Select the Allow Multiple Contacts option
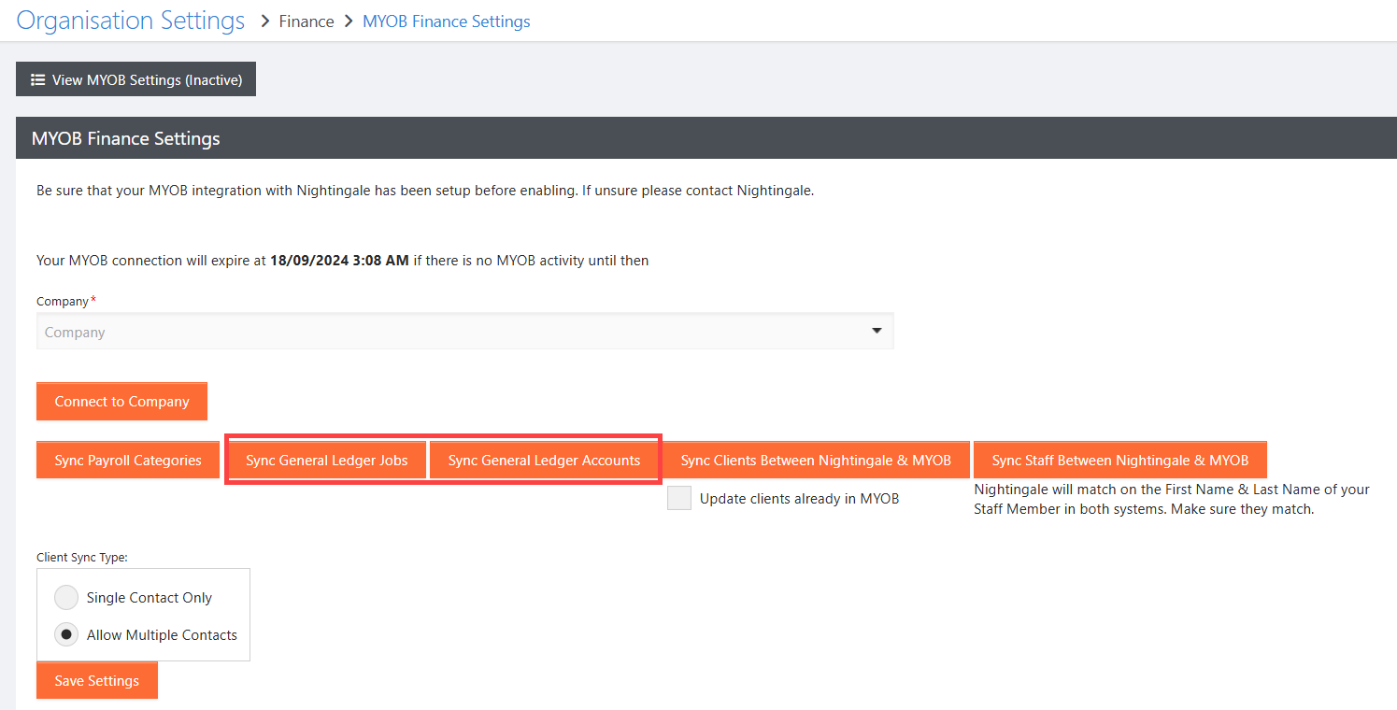 pyautogui.click(x=66, y=634)
